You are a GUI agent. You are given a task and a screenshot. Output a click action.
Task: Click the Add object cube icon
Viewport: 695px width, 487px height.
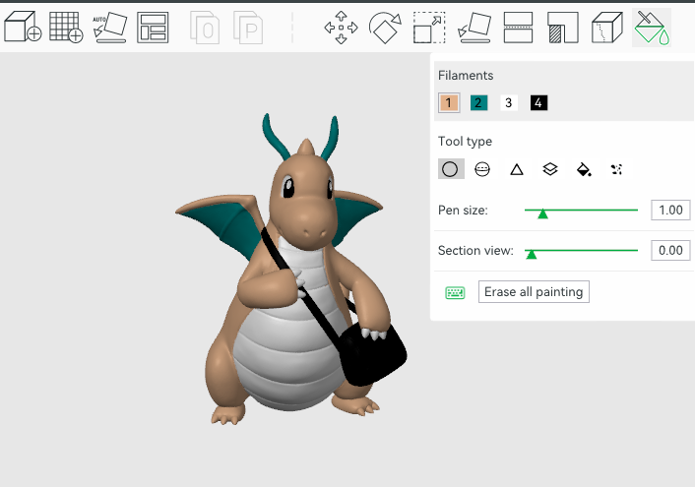point(22,27)
